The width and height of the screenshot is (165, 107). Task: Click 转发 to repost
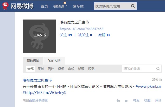point(136,100)
